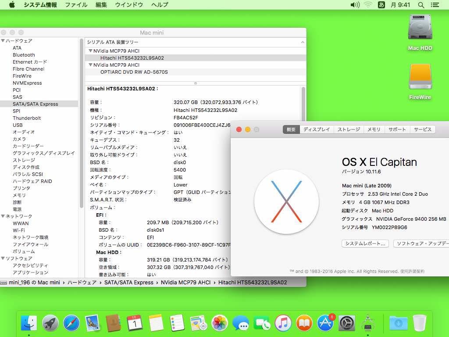This screenshot has height=337, width=449.
Task: Select the ストレージ tab
Action: [349, 129]
